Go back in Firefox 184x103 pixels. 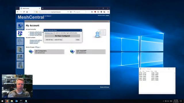[18, 12]
